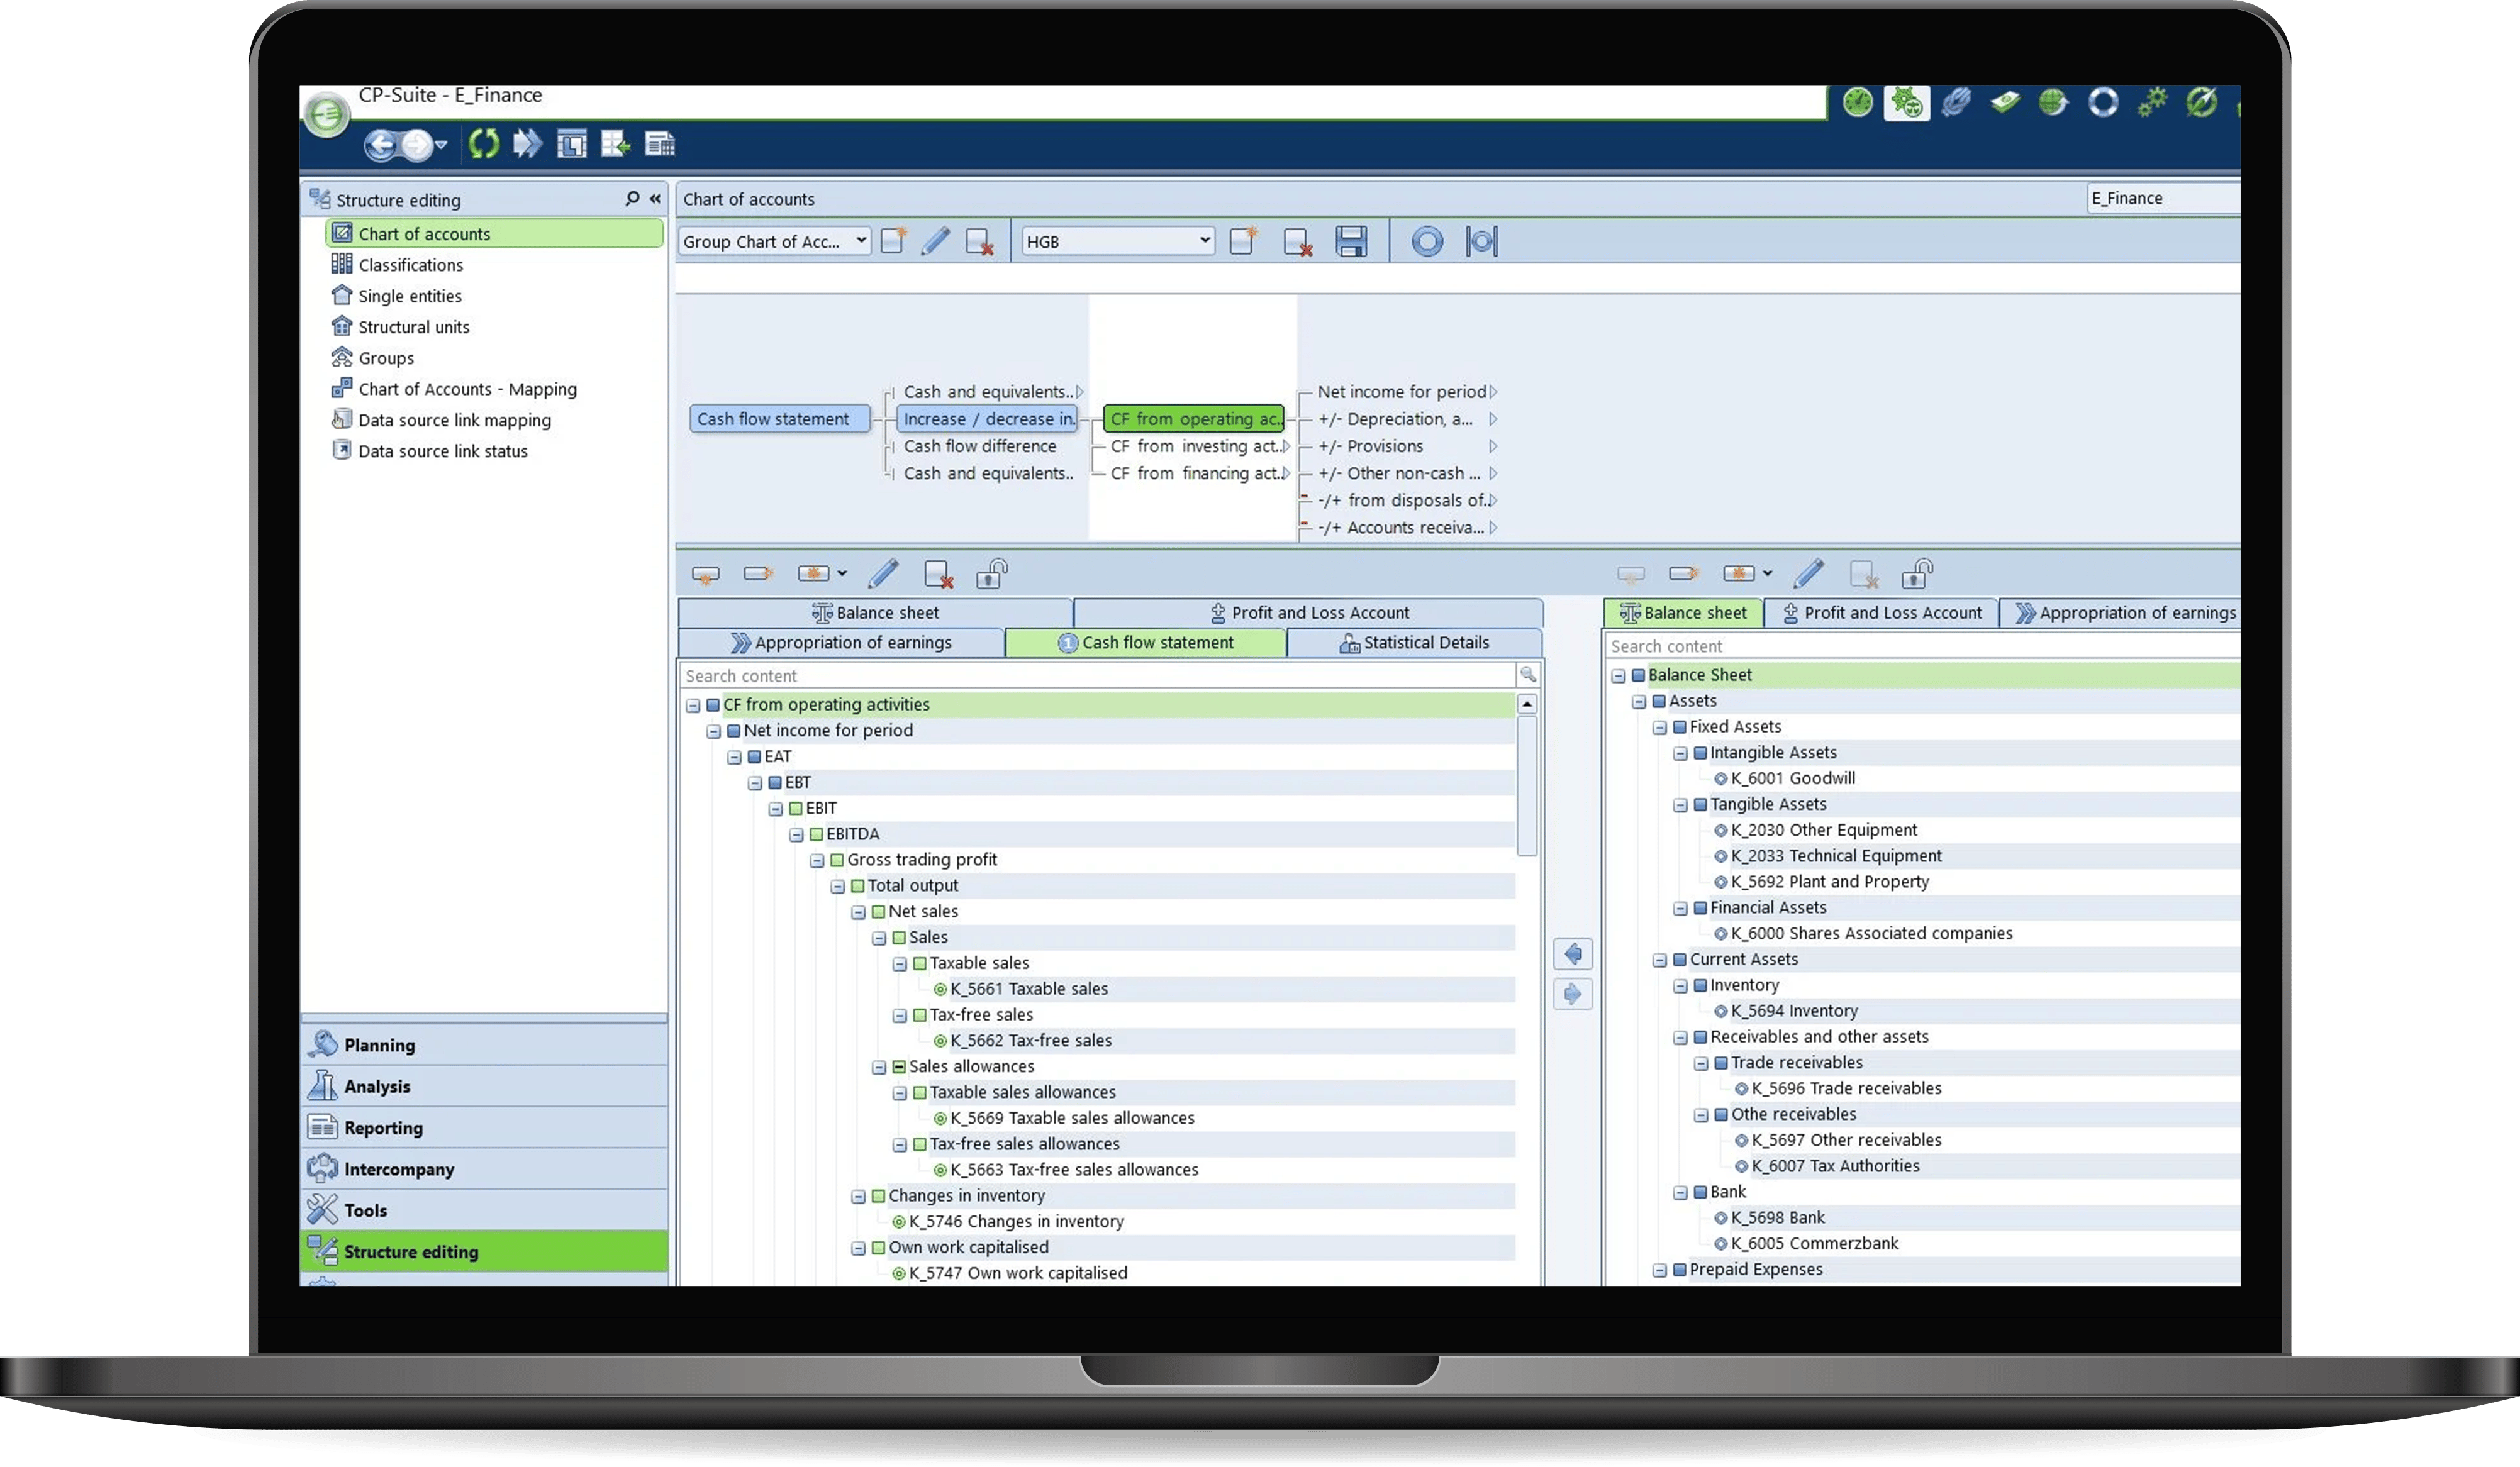This screenshot has width=2520, height=1467.
Task: Click the report calculator icon in top toolbar
Action: 660,145
